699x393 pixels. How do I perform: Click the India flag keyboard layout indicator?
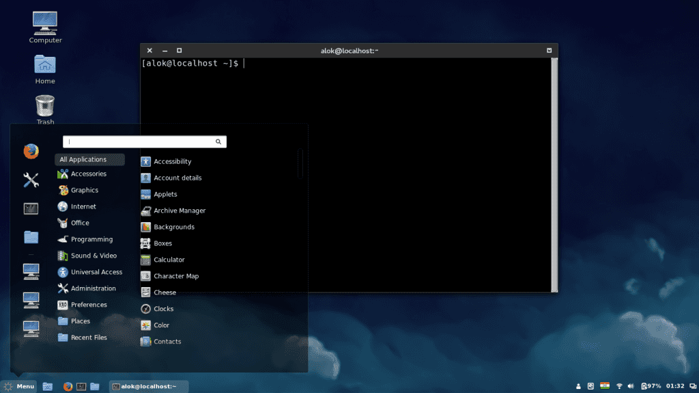(605, 386)
